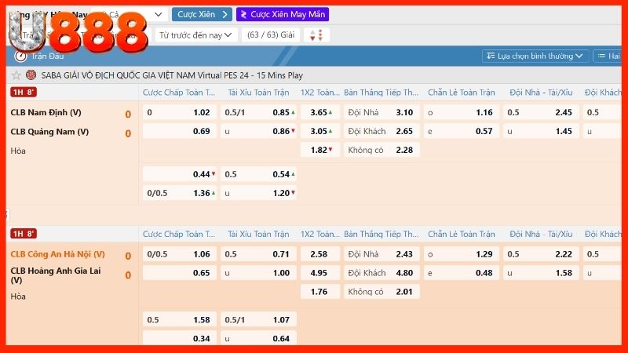Viewport: 628px width, 353px height.
Task: Select Đội Nhà next goal 3.10
Action: point(382,112)
